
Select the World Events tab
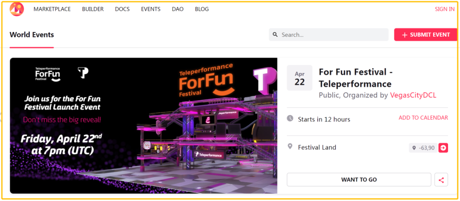[32, 35]
